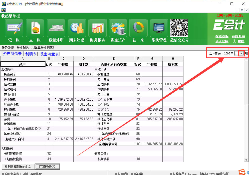Minimize the inner report window
Screen dimensions: 249x175
pos(237,10)
